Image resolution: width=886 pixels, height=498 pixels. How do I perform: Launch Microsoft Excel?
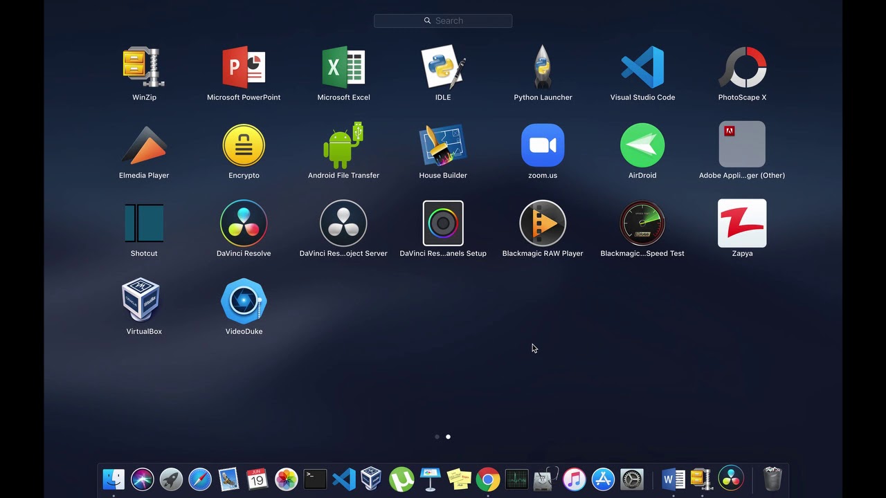343,67
